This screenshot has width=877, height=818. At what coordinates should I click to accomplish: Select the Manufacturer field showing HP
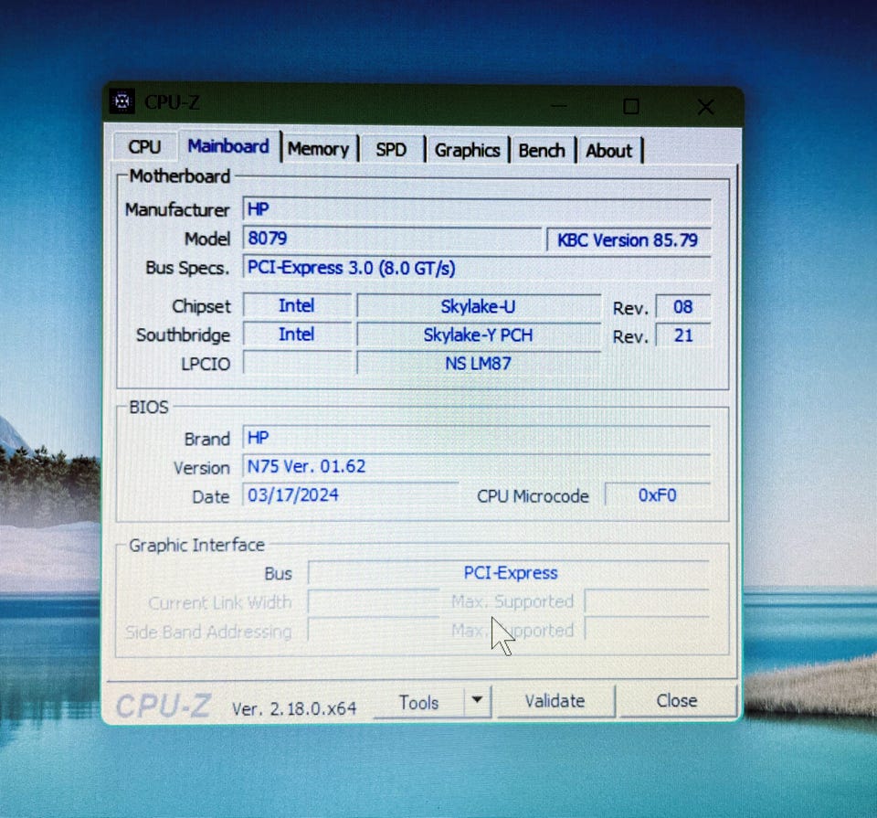click(477, 209)
